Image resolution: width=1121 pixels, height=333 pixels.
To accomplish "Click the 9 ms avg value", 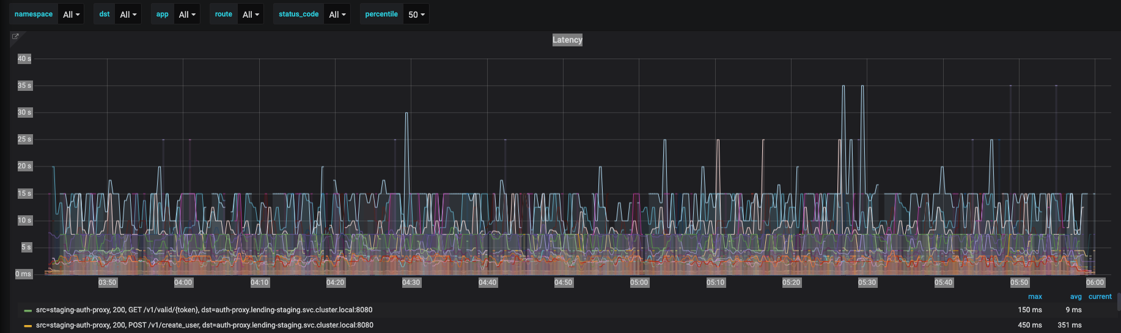I will click(x=1074, y=310).
